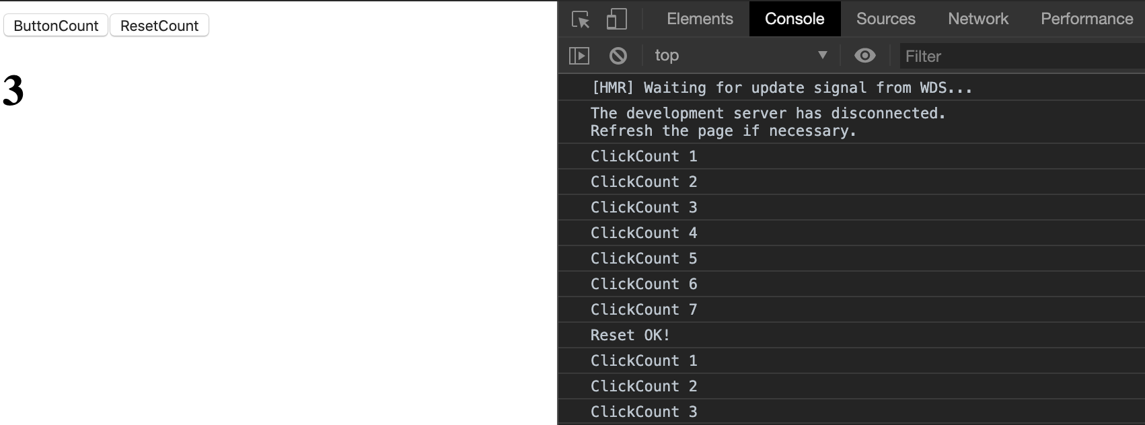Screen dimensions: 1145x425
Task: Click the development server disconnected warning
Action: click(768, 122)
